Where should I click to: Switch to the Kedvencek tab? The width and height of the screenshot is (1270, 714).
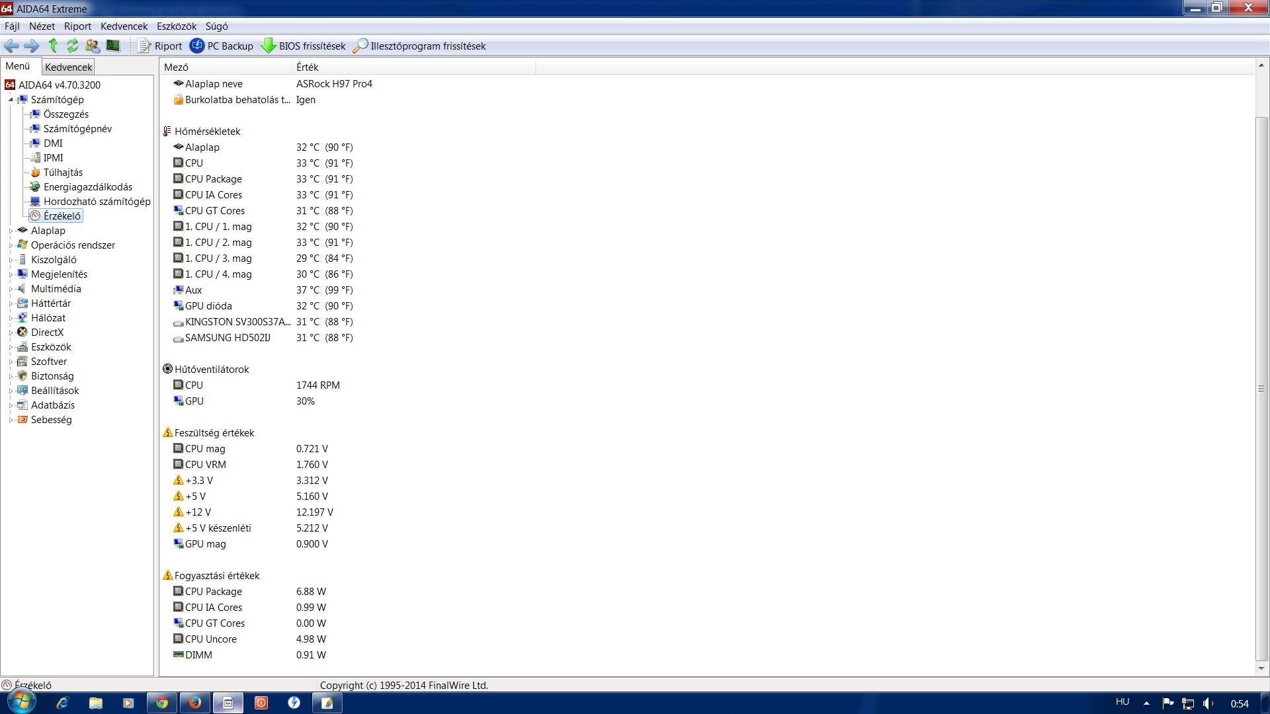(69, 67)
